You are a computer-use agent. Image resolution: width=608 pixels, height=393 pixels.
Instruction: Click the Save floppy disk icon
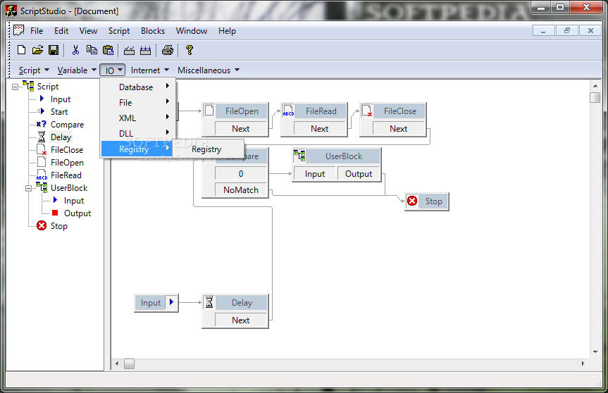(x=54, y=50)
